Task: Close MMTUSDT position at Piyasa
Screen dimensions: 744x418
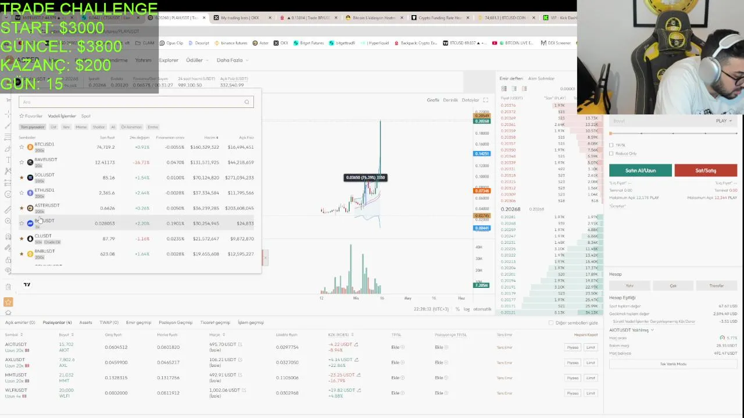Action: (x=573, y=378)
